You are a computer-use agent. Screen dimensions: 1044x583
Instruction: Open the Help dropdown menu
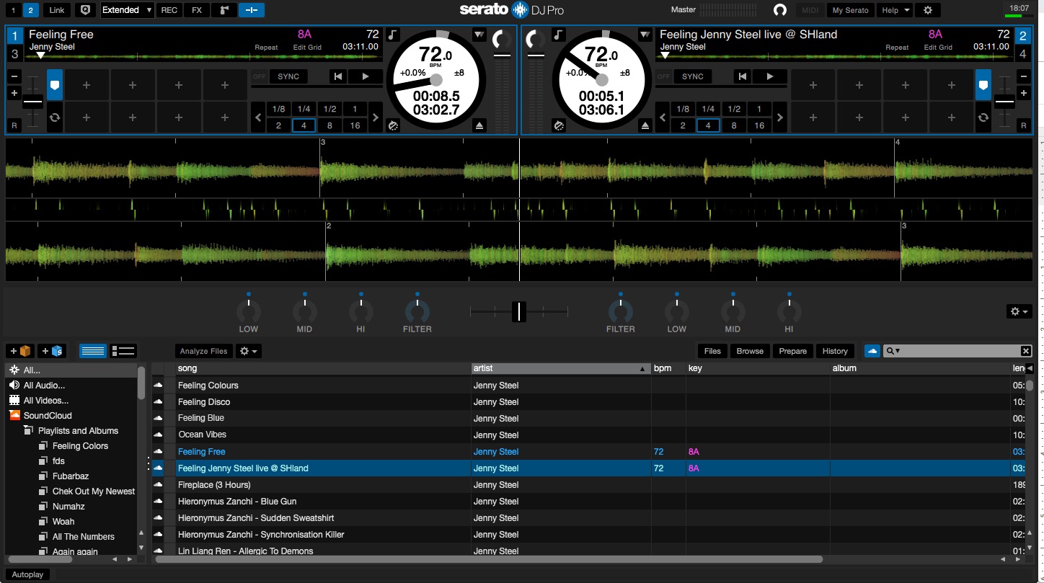pos(896,10)
